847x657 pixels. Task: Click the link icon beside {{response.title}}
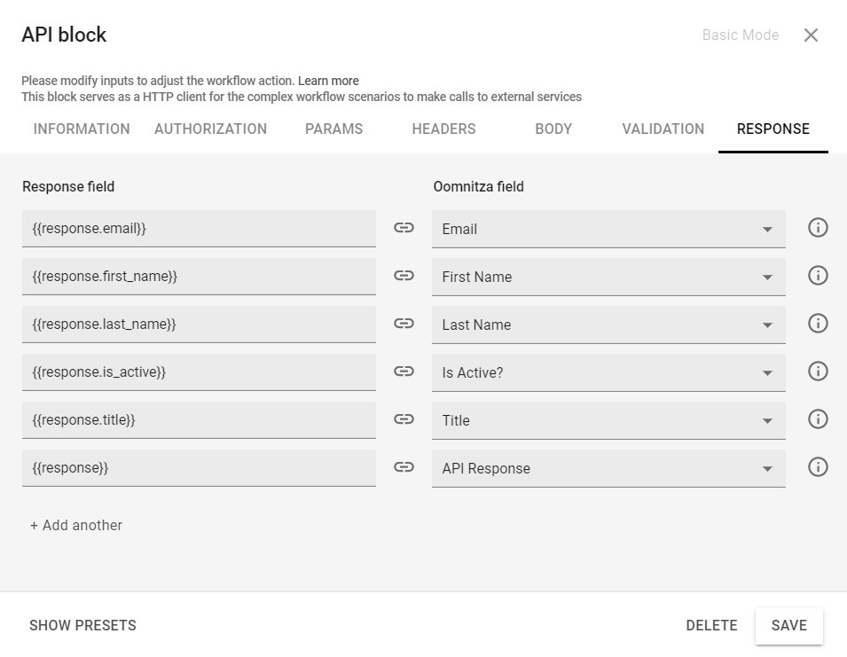click(x=404, y=418)
